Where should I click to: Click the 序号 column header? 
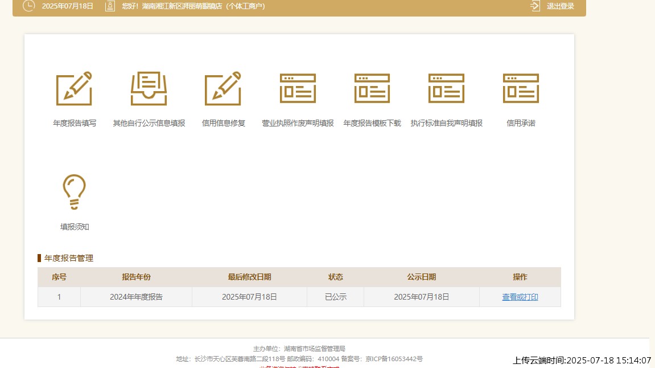[59, 277]
